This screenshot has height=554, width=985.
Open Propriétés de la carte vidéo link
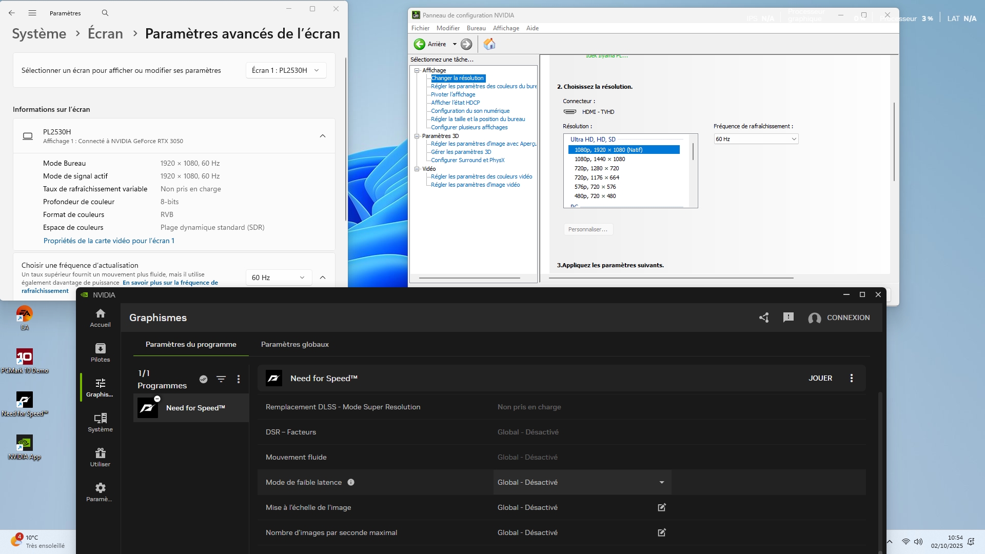(x=109, y=241)
